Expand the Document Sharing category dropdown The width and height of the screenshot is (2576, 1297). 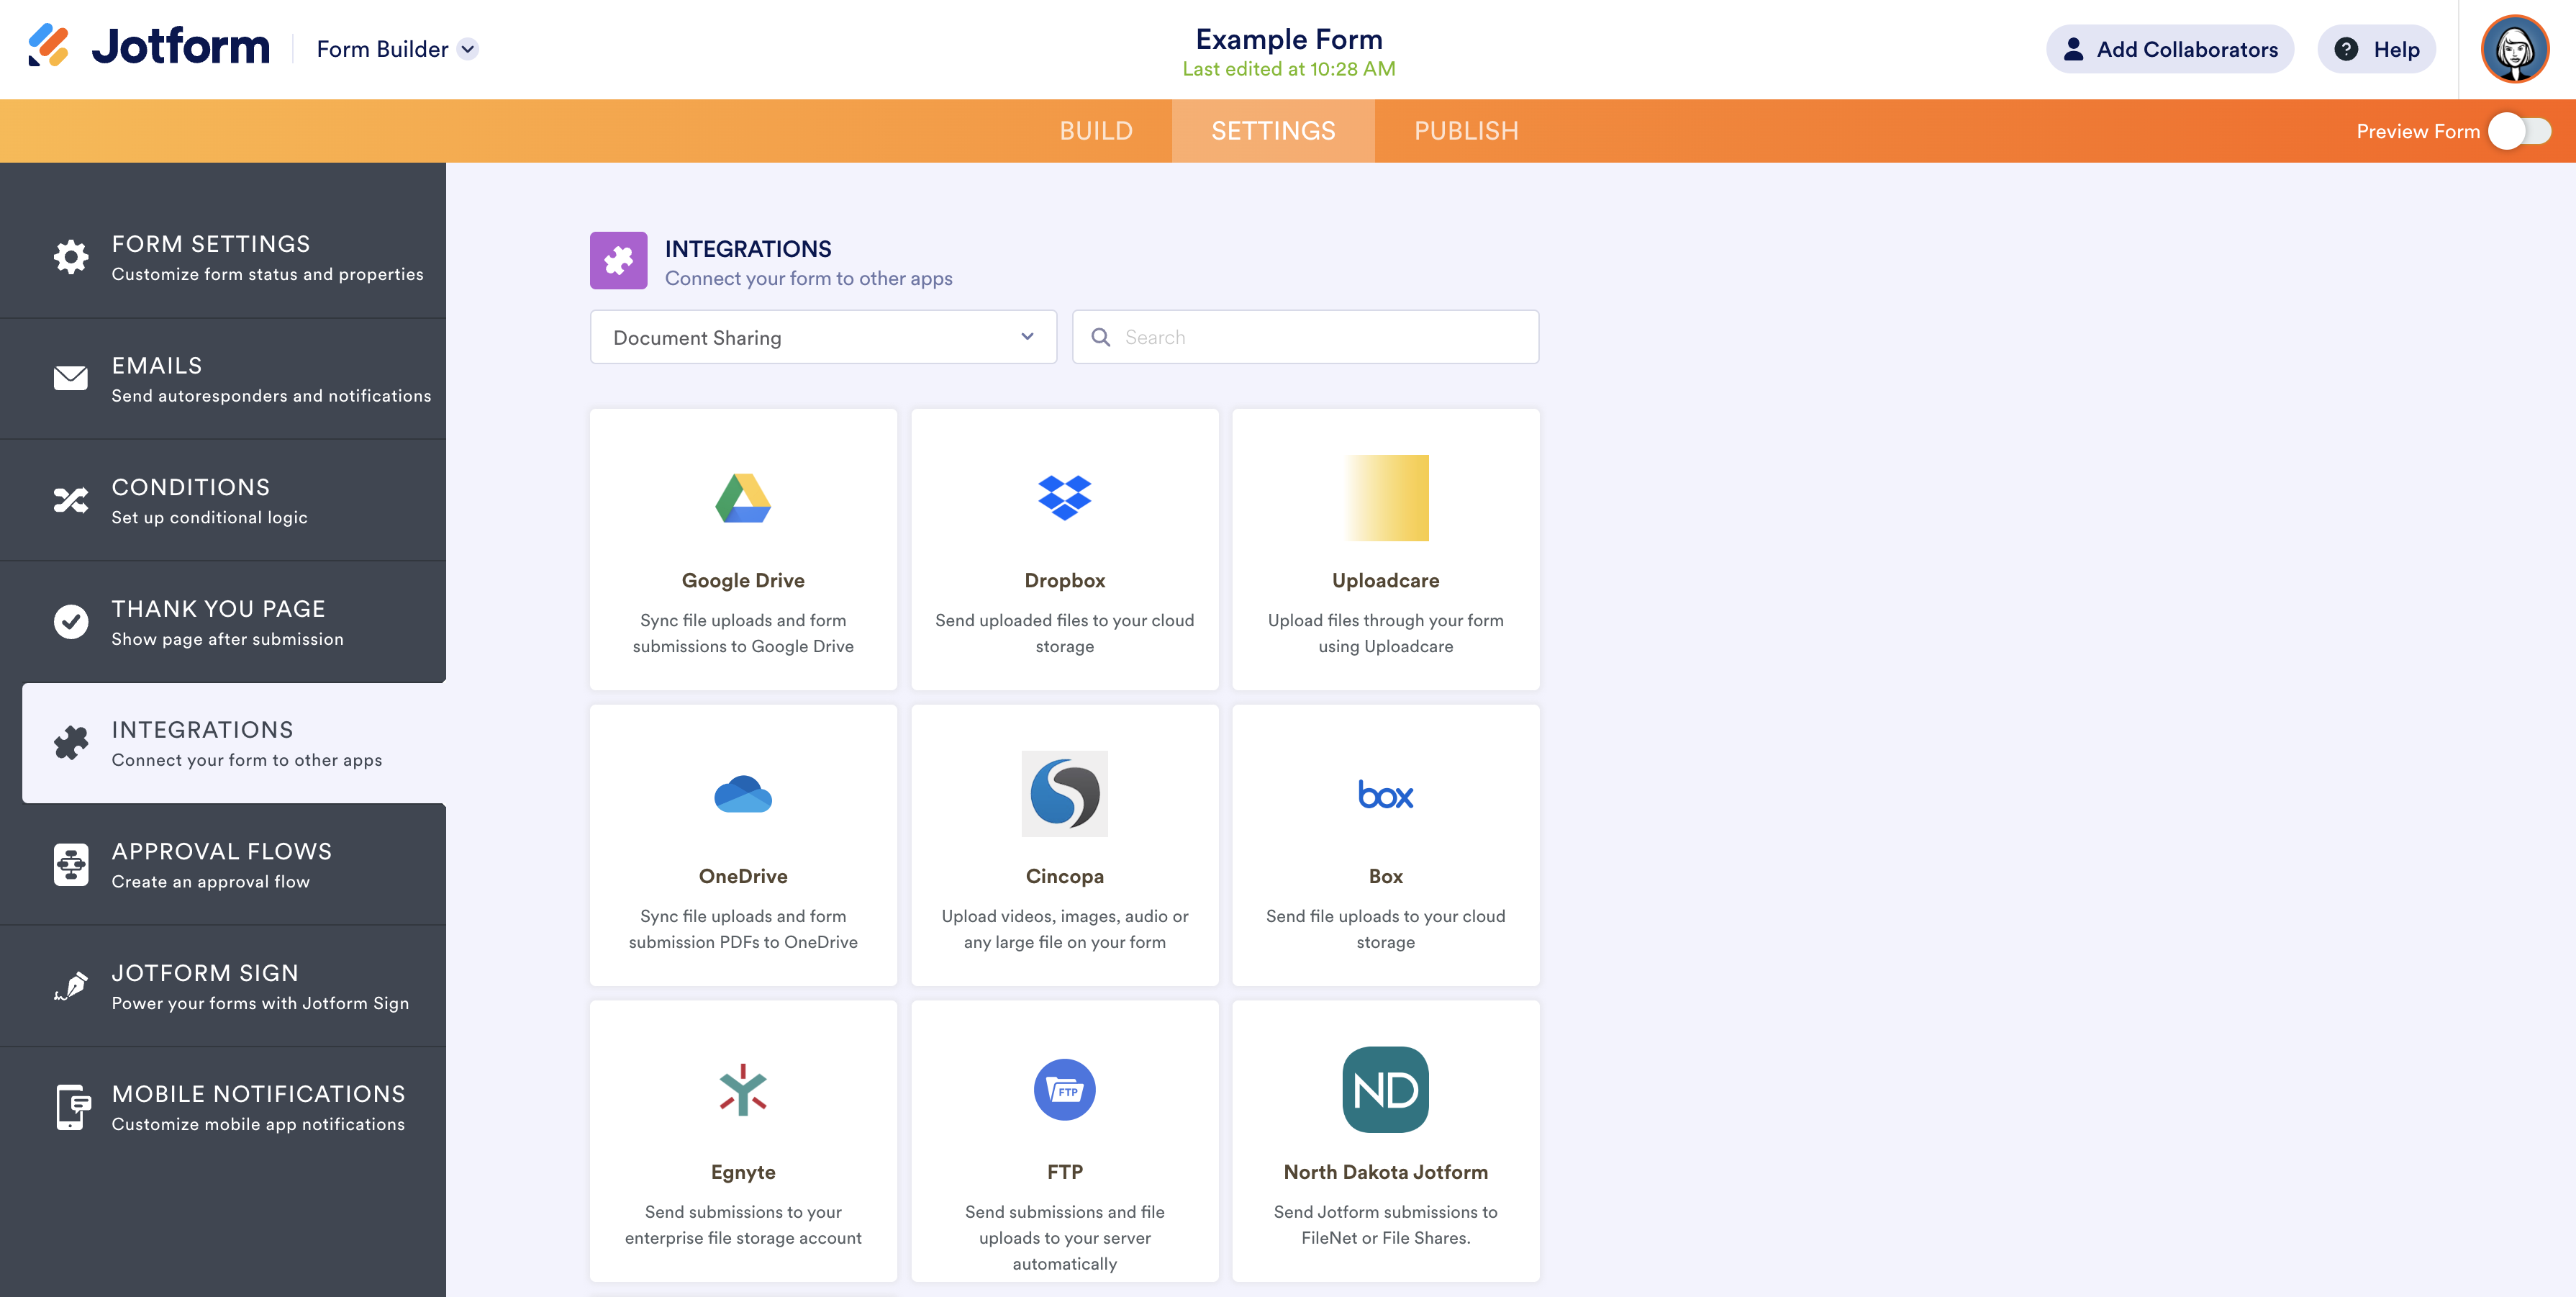point(823,337)
